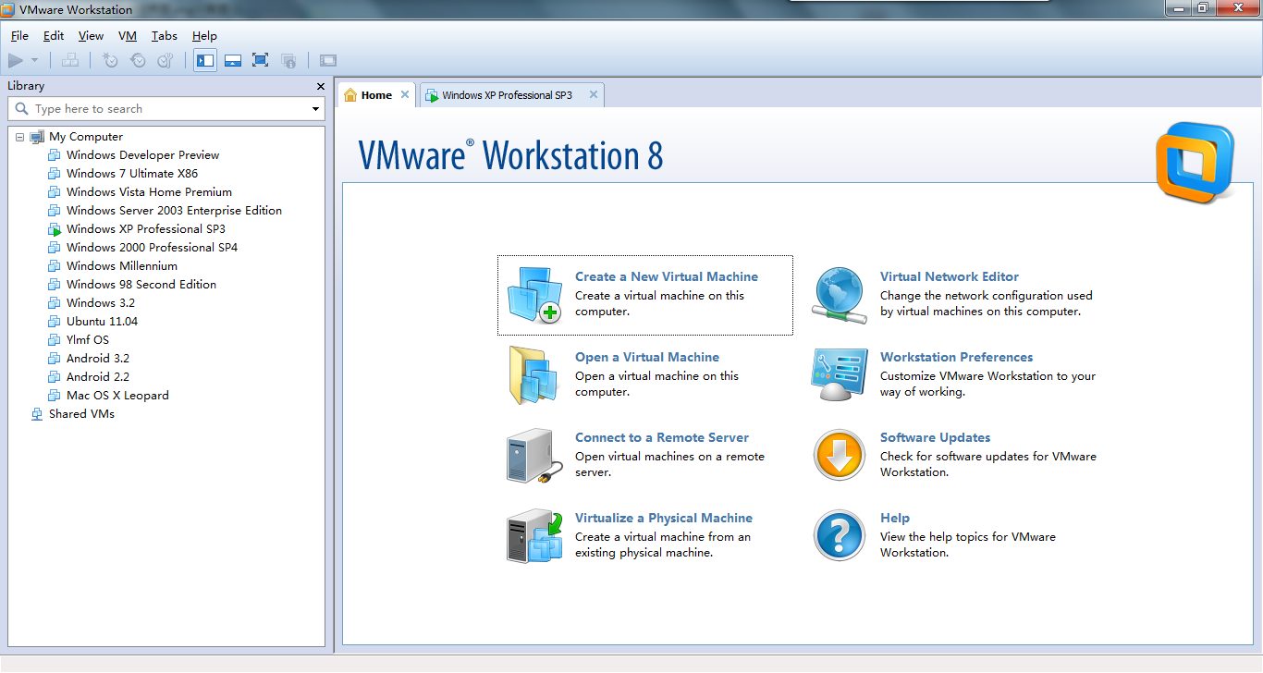Open the Tabs menu
Screen dimensions: 1263x673
165,36
